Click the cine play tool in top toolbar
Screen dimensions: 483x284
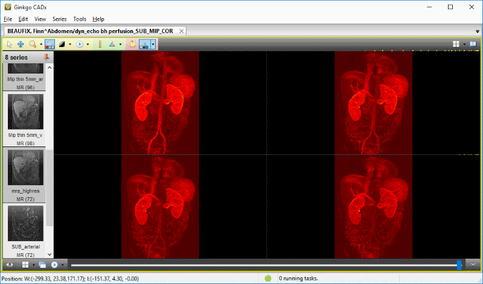(x=80, y=44)
